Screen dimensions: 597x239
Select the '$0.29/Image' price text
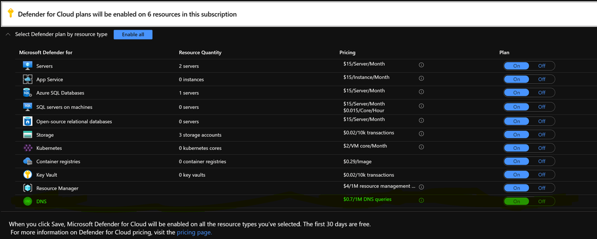tap(357, 162)
